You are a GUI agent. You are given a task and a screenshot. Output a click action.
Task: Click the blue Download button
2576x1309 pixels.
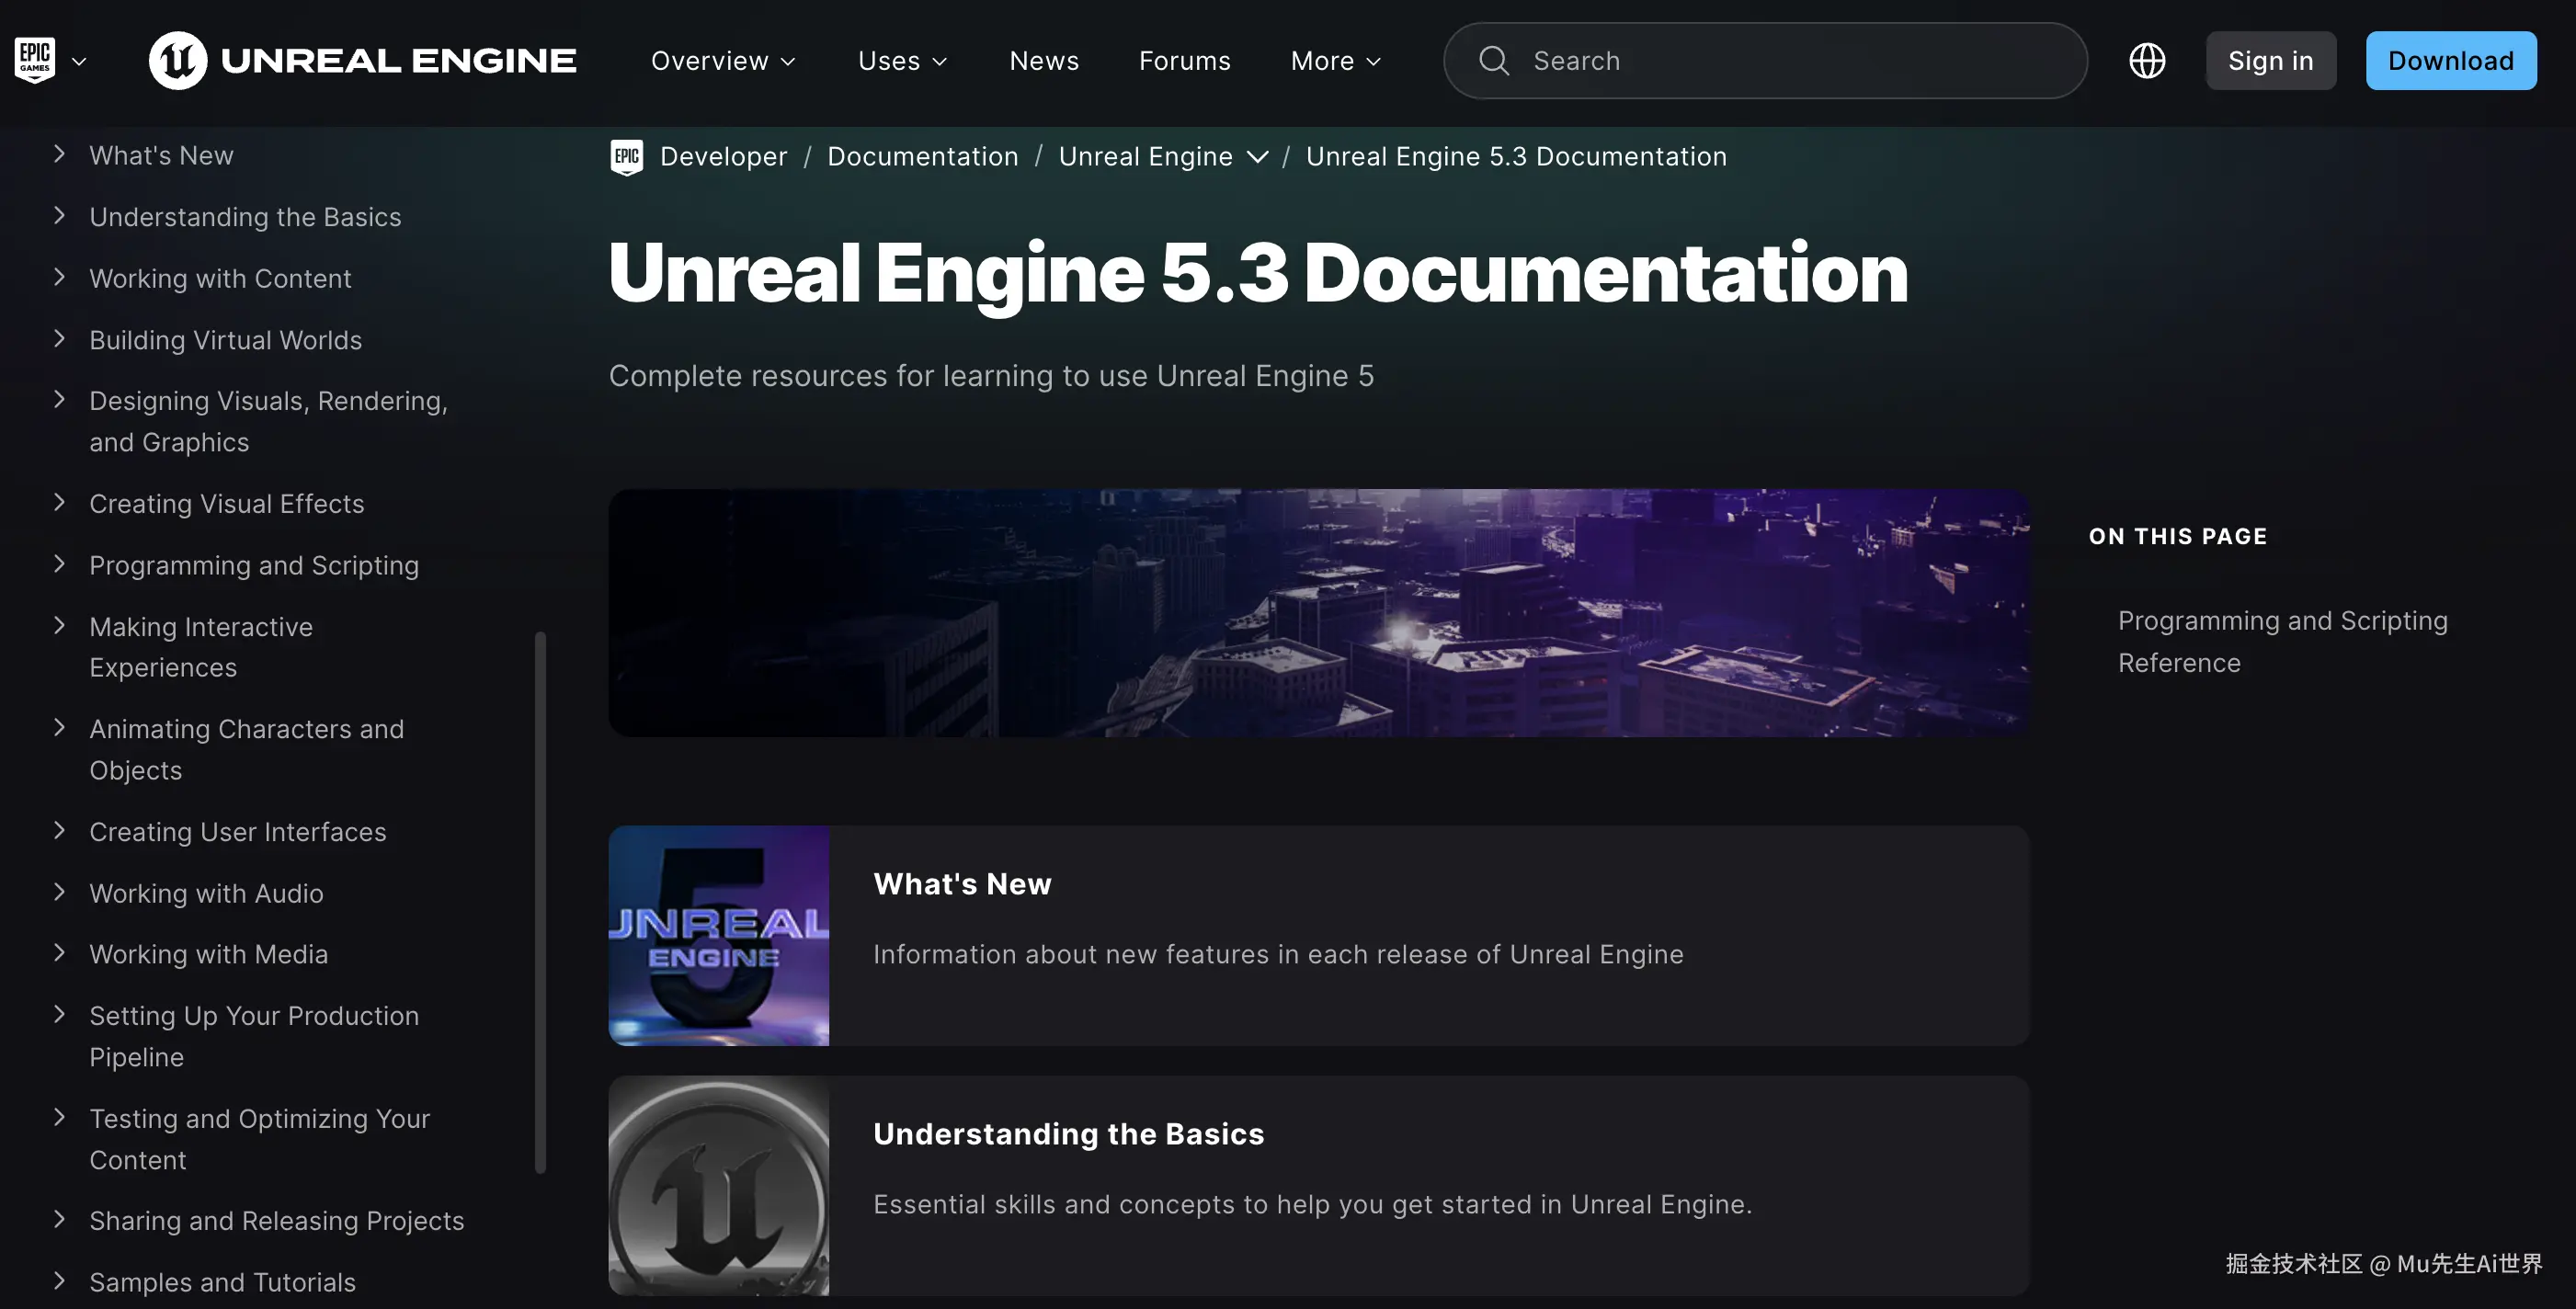click(x=2450, y=61)
